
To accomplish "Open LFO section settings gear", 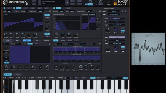I will [x=50, y=44].
